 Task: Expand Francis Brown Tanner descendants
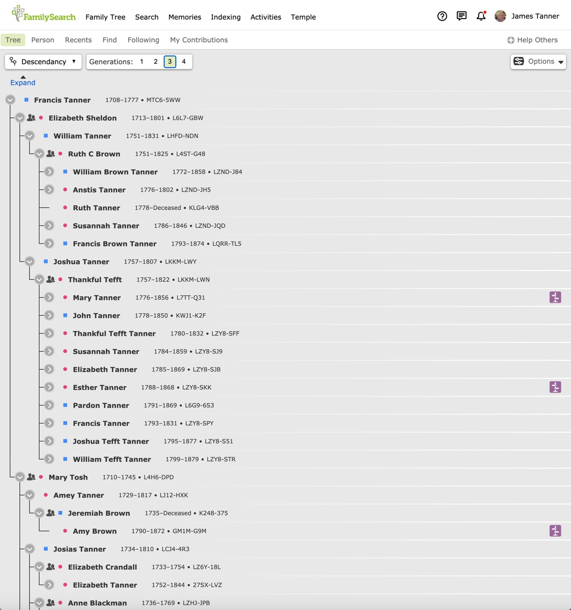[x=49, y=243]
